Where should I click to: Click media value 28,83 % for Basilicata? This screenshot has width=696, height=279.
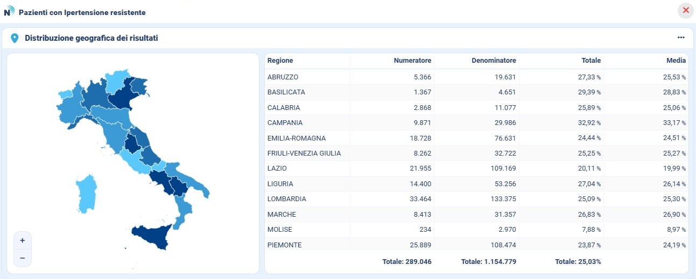point(674,92)
